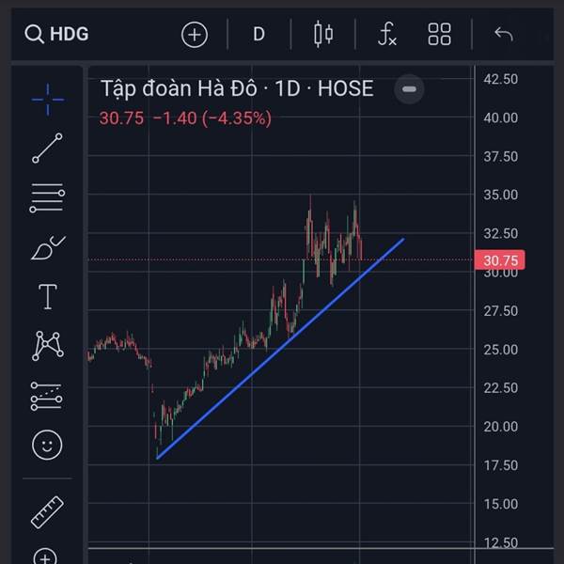The width and height of the screenshot is (564, 564).
Task: Click the 15.00 price axis label
Action: [x=501, y=504]
